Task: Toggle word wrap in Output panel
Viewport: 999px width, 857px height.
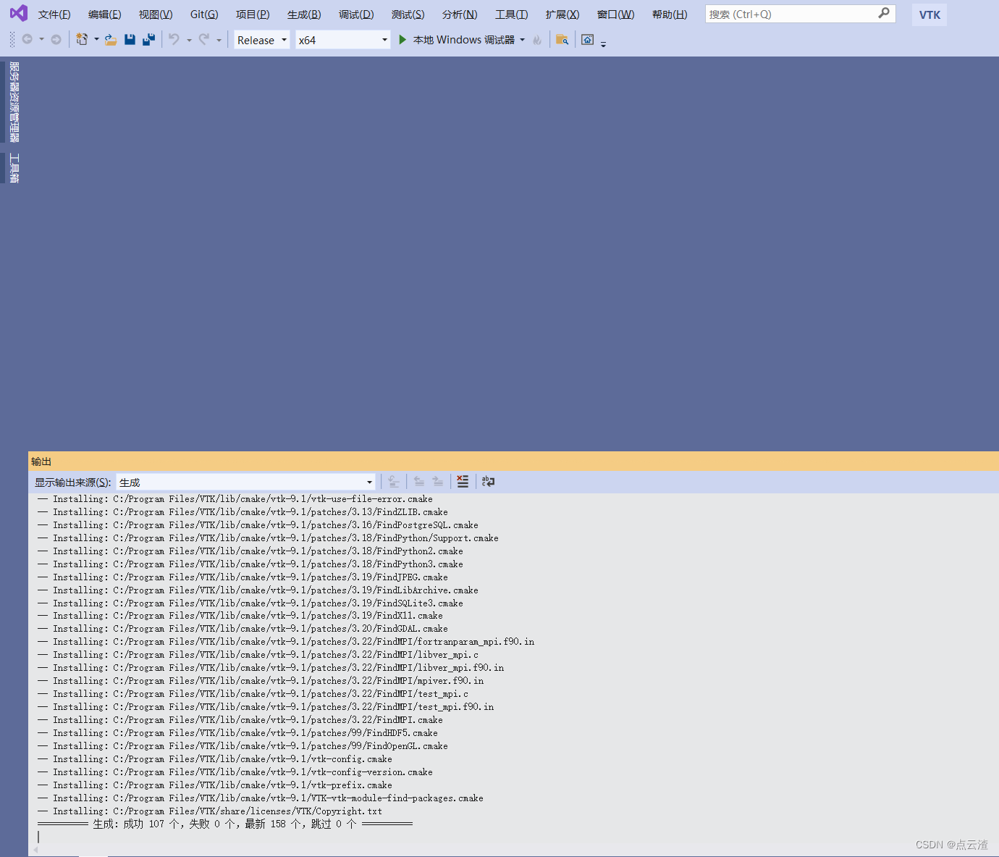Action: [x=489, y=482]
